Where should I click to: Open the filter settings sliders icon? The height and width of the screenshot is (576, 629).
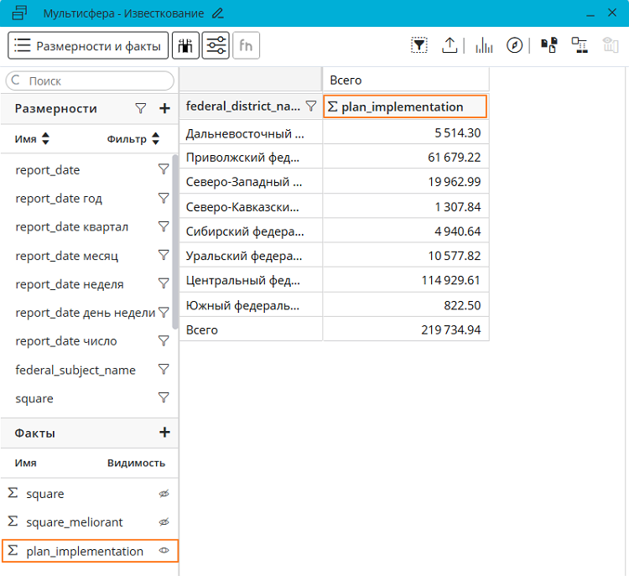coord(216,46)
